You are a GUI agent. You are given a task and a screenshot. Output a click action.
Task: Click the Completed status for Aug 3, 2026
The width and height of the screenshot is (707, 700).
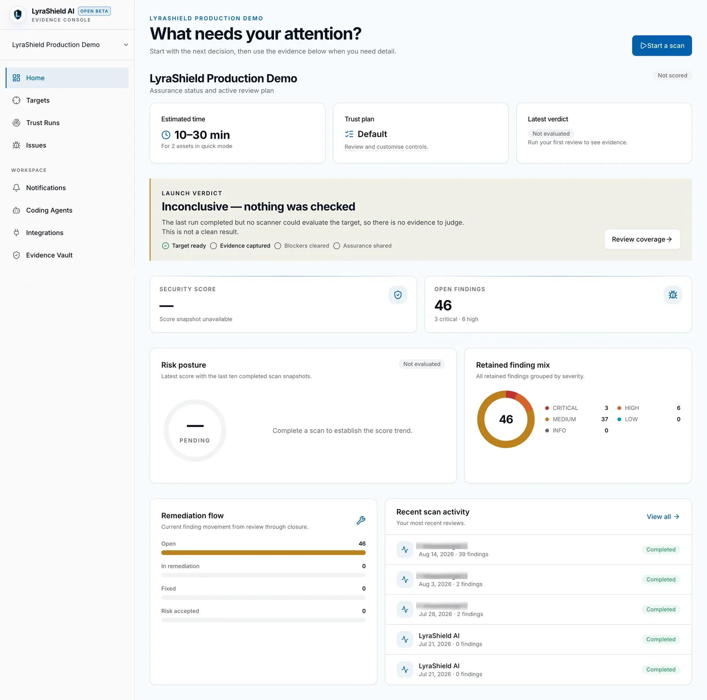(661, 579)
